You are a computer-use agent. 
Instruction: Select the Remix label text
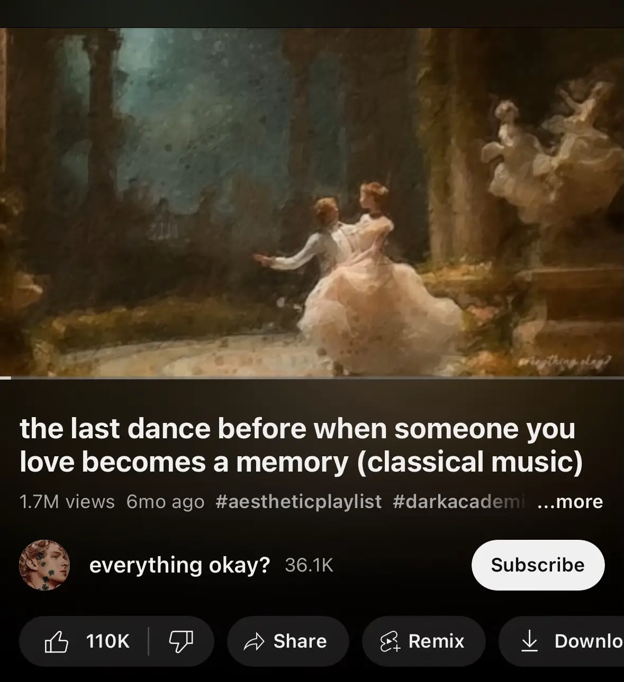(x=437, y=641)
